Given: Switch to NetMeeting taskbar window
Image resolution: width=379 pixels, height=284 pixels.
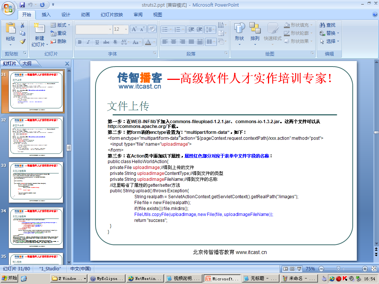Looking at the screenshot, I should click(x=145, y=278).
